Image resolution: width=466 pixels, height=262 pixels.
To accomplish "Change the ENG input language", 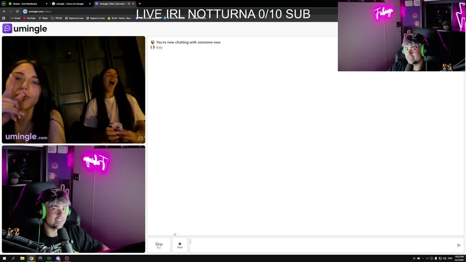I will [x=450, y=258].
